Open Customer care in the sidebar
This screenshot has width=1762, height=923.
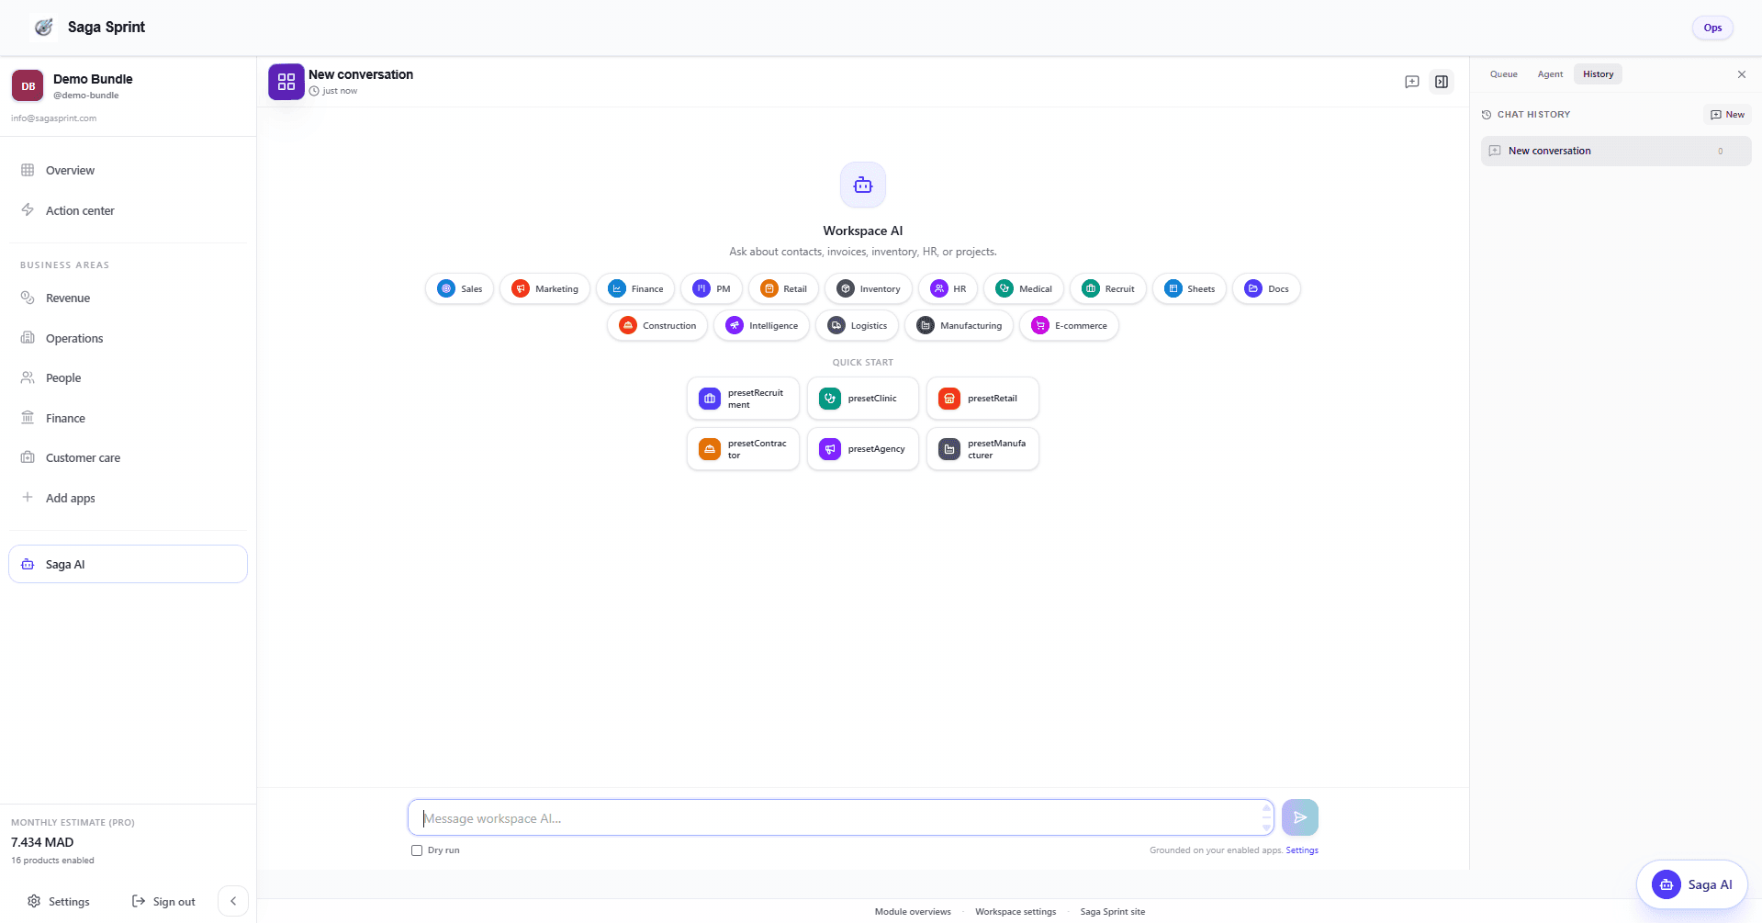128,458
